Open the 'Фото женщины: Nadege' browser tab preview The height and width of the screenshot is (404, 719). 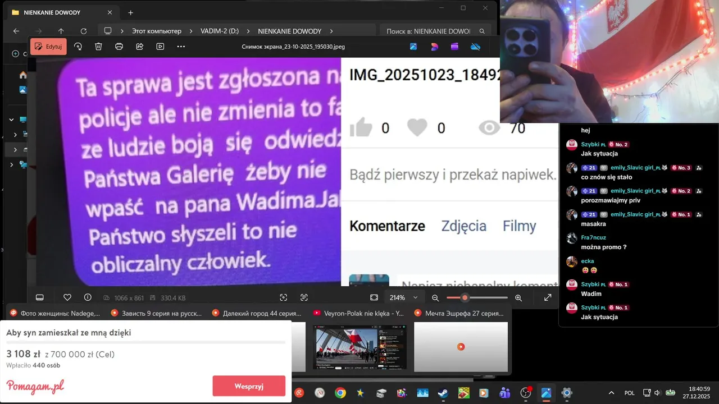[55, 313]
